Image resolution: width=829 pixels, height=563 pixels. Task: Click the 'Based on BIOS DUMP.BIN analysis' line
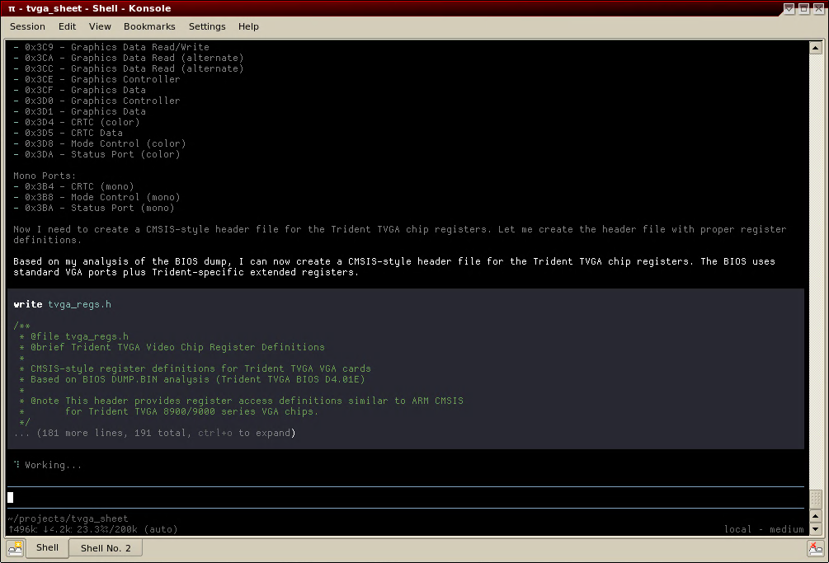(x=192, y=379)
